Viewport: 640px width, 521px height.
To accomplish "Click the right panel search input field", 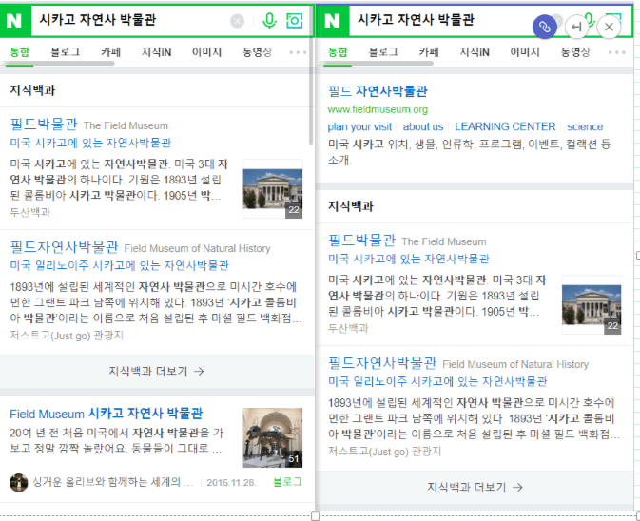I will [x=437, y=20].
